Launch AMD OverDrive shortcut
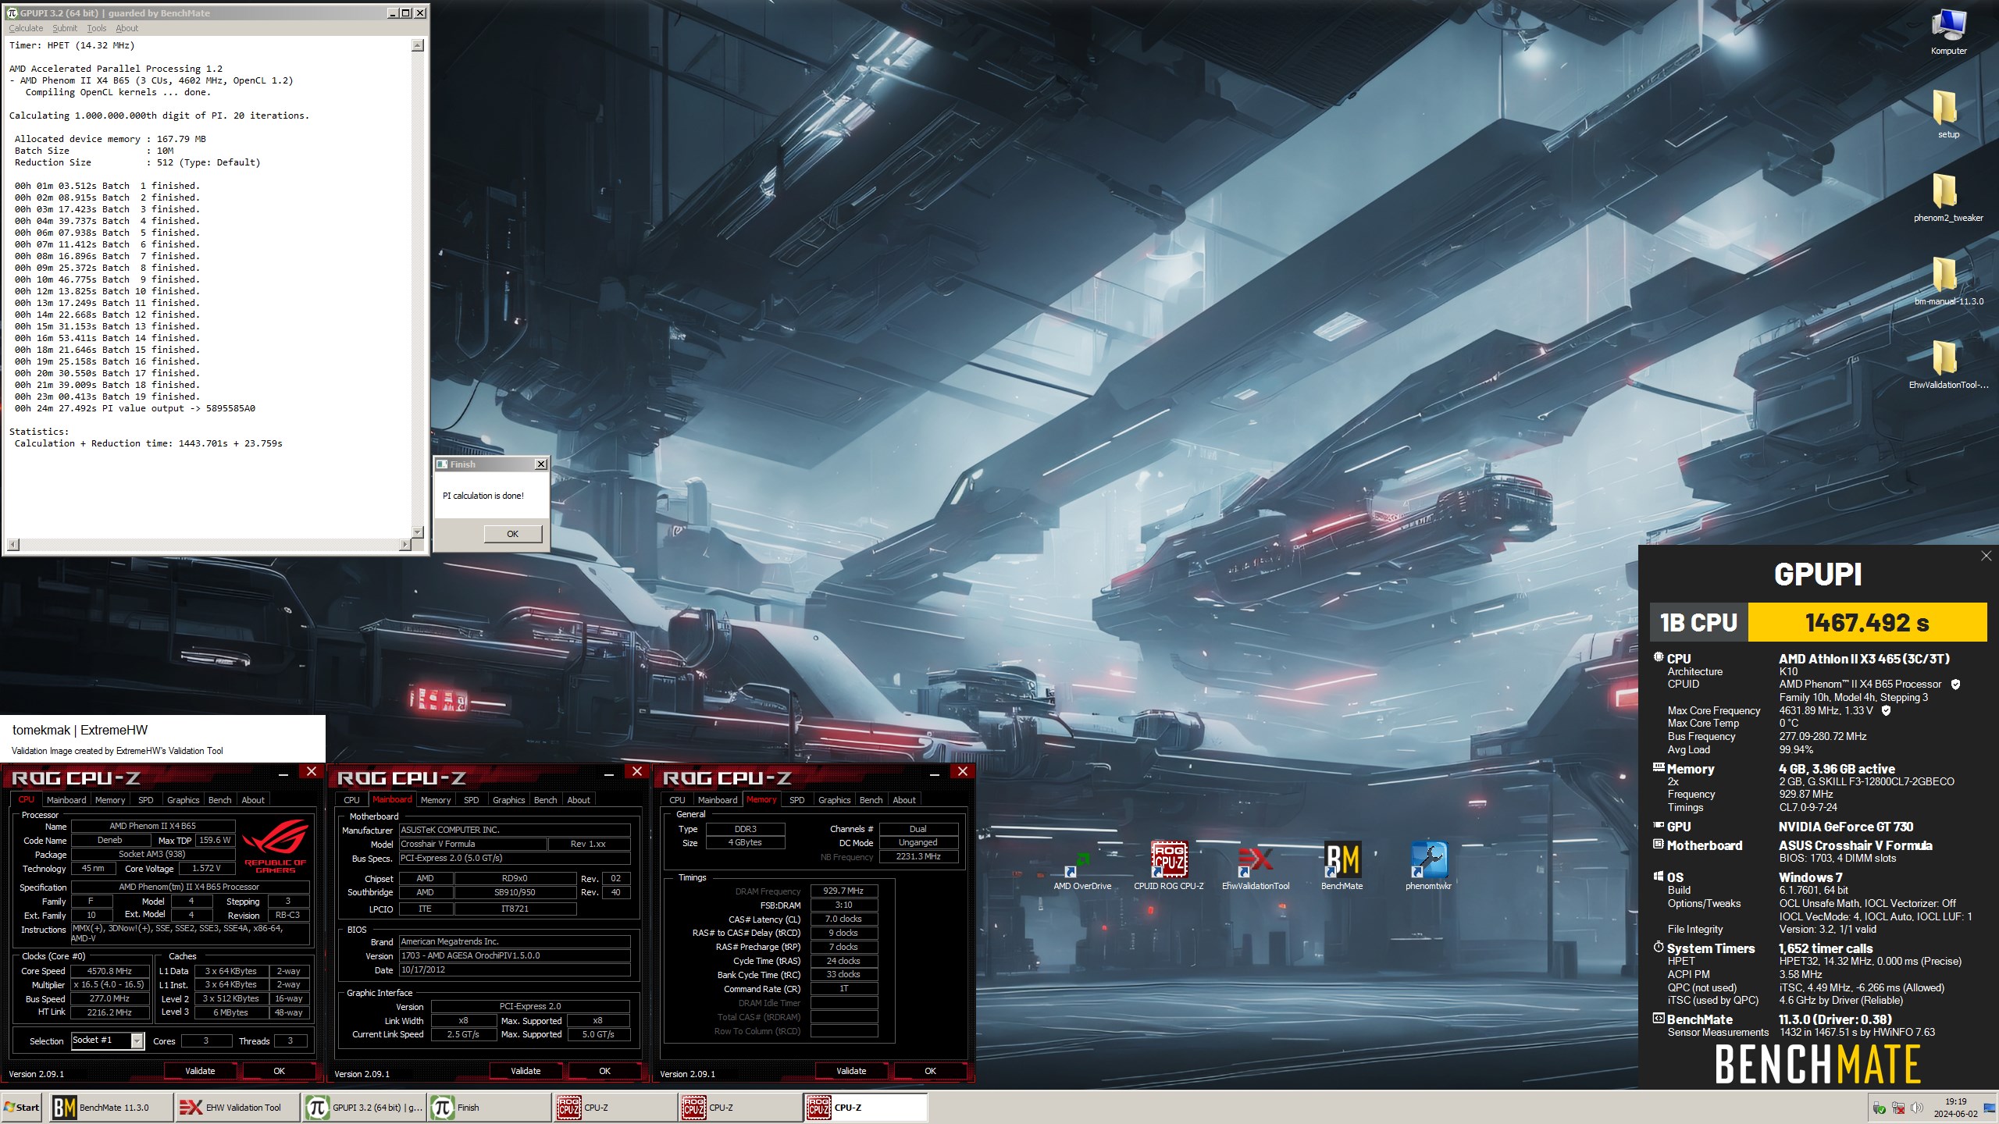The height and width of the screenshot is (1124, 1999). (x=1082, y=866)
